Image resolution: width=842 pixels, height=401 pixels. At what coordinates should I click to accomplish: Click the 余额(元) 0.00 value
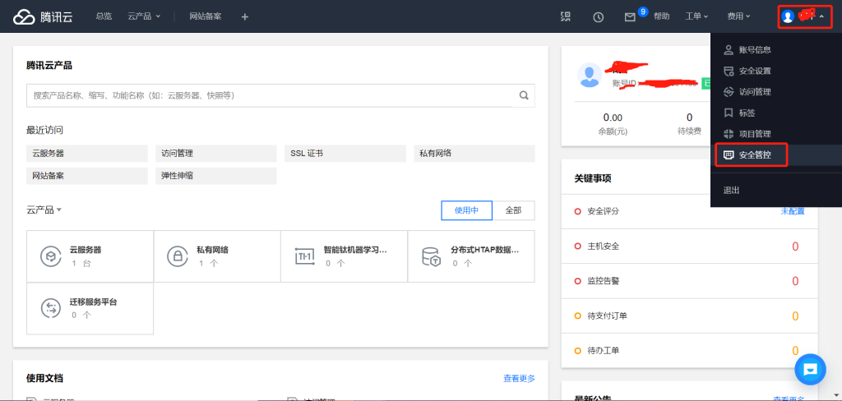click(613, 118)
